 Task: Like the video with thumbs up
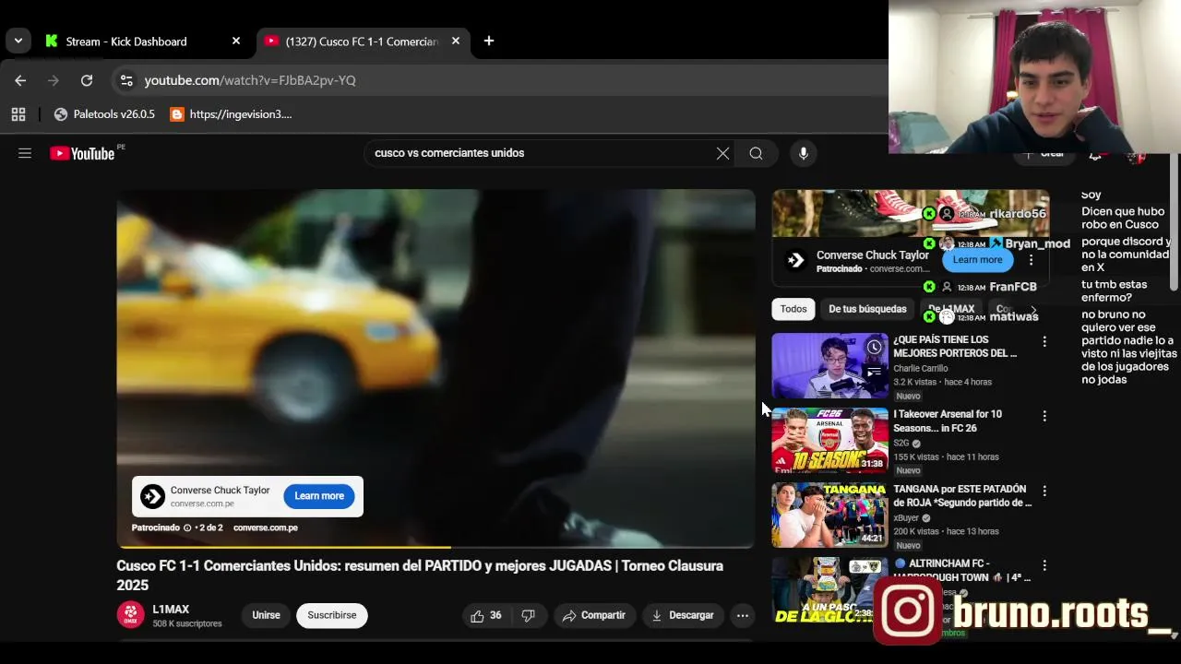pyautogui.click(x=486, y=615)
